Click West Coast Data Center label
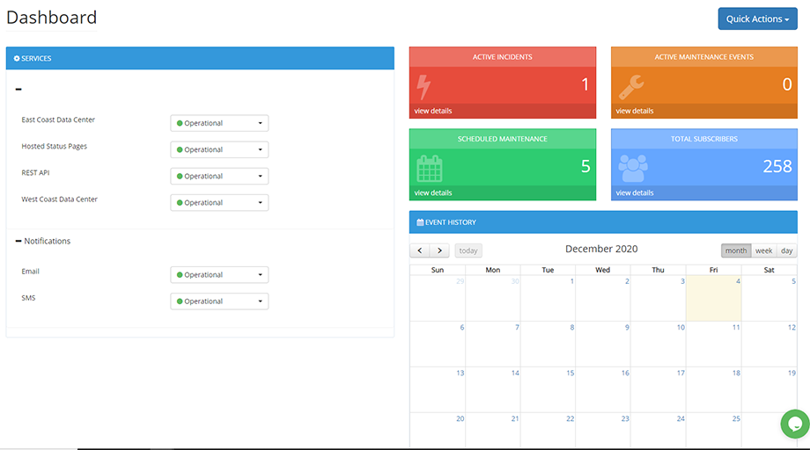Viewport: 810px width, 450px height. tap(59, 199)
